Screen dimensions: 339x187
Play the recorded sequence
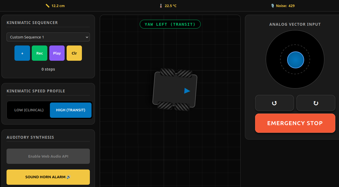coord(57,53)
